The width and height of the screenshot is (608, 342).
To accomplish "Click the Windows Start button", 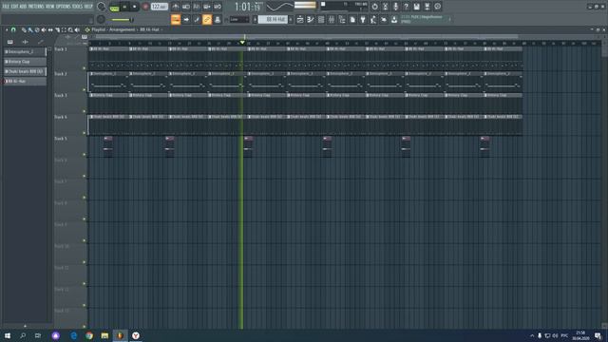I will pyautogui.click(x=8, y=335).
